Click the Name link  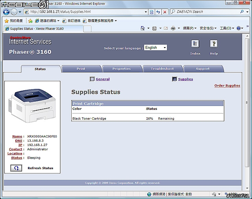point(17,137)
